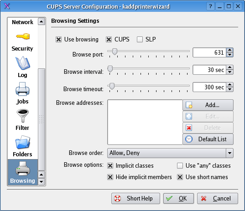
Task: Toggle the Use short names checkbox
Action: click(180, 177)
